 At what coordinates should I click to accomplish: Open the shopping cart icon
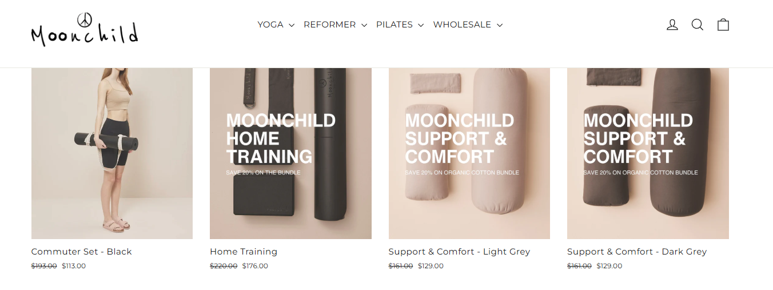[x=723, y=25]
